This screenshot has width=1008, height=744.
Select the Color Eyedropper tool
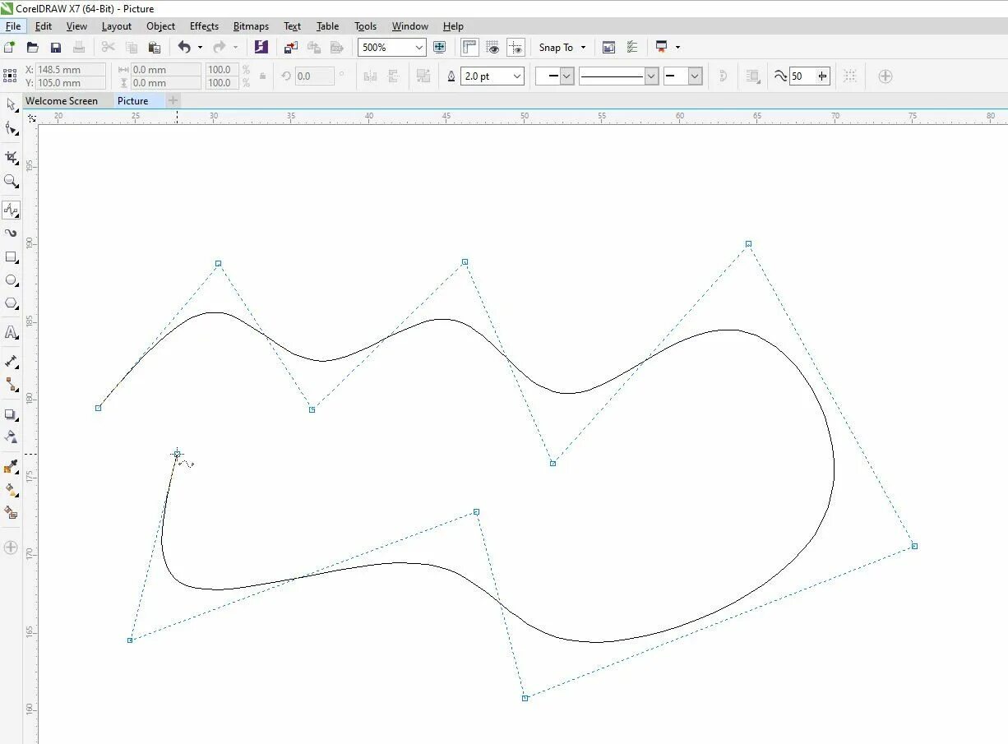(11, 466)
